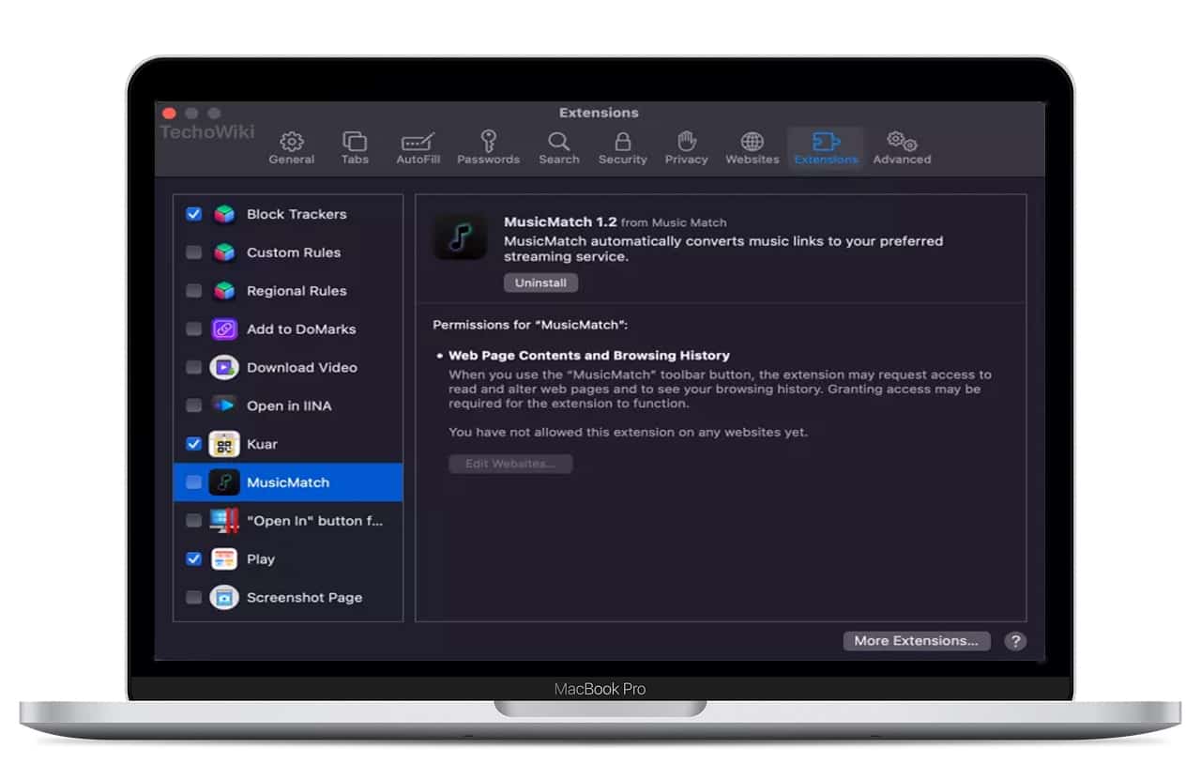Click the Custom Rules extension icon
The width and height of the screenshot is (1201, 764).
[224, 252]
